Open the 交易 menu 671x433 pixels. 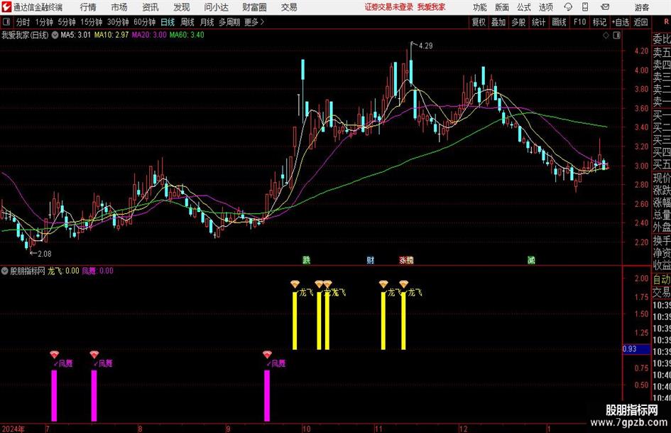[289, 7]
